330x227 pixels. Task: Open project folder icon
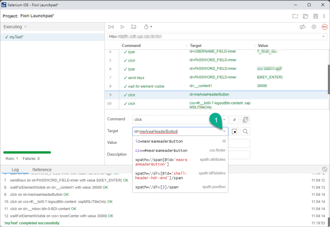click(x=306, y=16)
